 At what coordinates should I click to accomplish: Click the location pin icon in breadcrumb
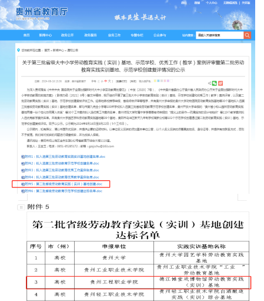(18, 50)
